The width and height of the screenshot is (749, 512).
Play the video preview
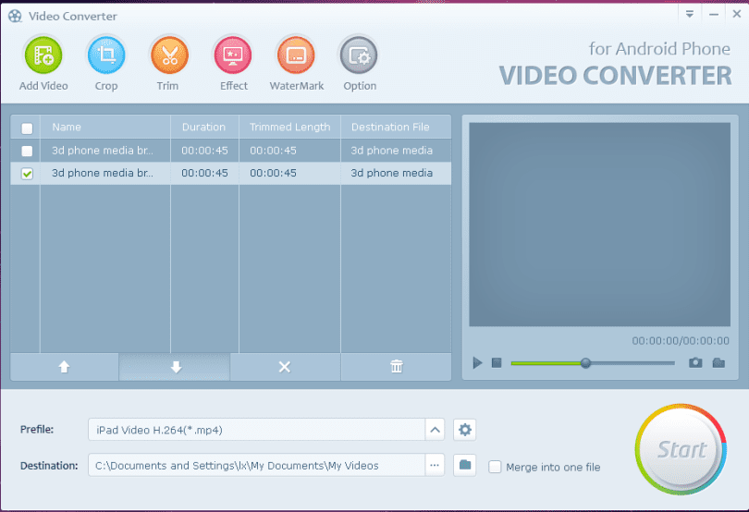pos(477,363)
